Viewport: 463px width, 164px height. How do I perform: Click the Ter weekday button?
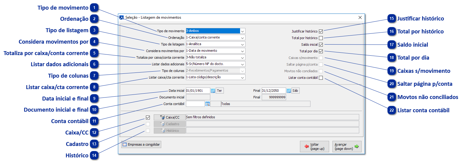coord(220,91)
